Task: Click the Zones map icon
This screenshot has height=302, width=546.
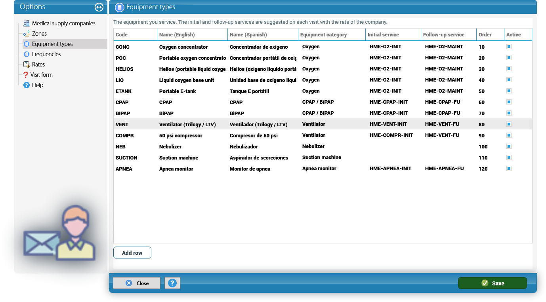Action: point(27,34)
